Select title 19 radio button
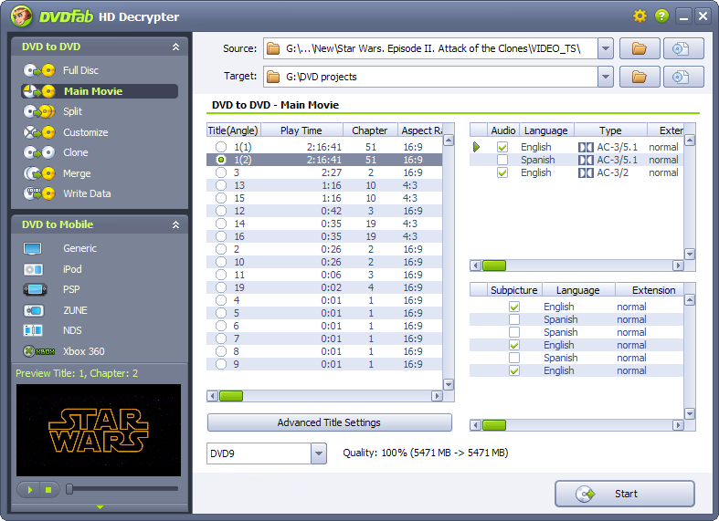Screen dimensions: 719x521 coord(221,287)
